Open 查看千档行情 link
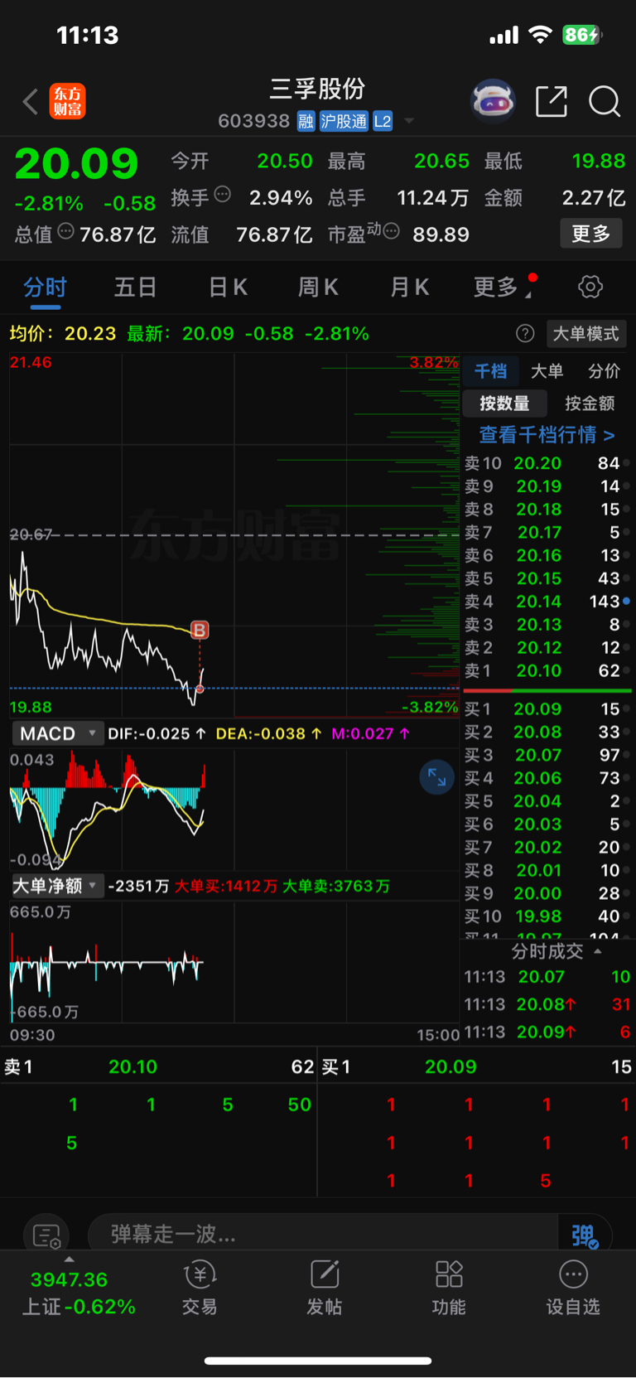The image size is (636, 1378). click(547, 435)
